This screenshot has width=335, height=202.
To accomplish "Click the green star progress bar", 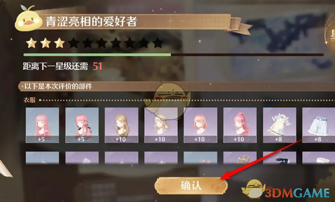I will [x=174, y=55].
